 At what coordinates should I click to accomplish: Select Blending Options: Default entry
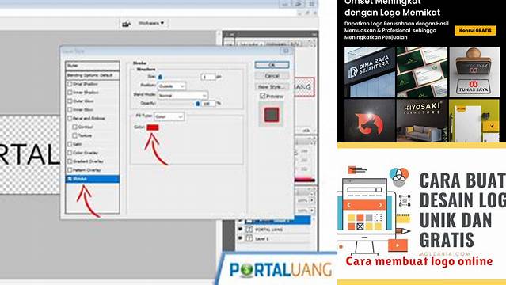click(x=93, y=75)
